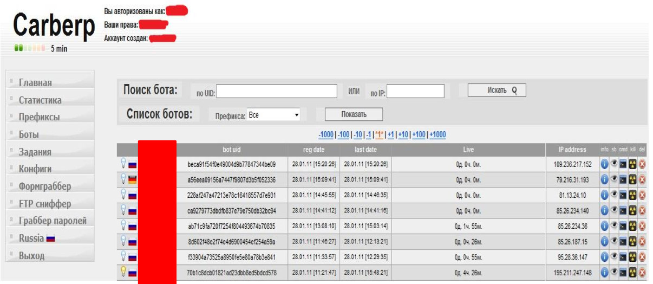The image size is (653, 284).
Task: Click the -10 pagination link
Action: point(357,135)
